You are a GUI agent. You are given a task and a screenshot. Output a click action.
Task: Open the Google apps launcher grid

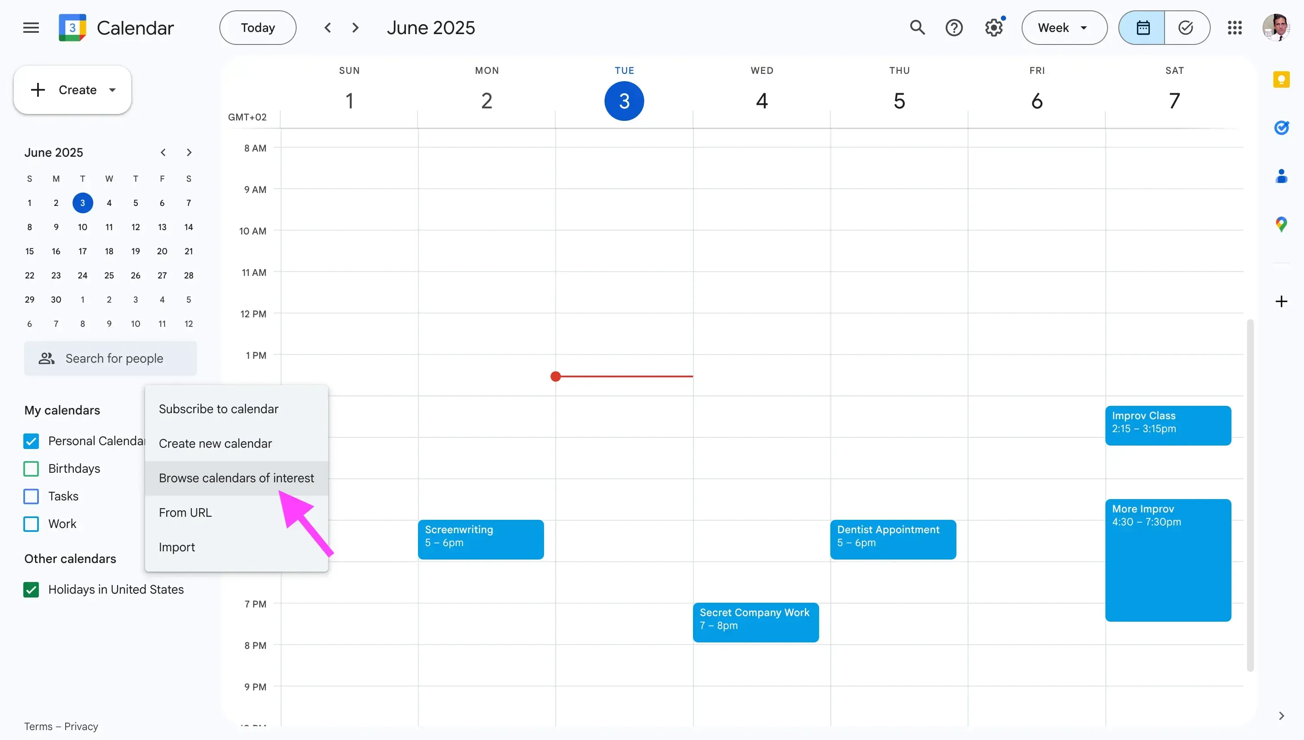[x=1235, y=28]
